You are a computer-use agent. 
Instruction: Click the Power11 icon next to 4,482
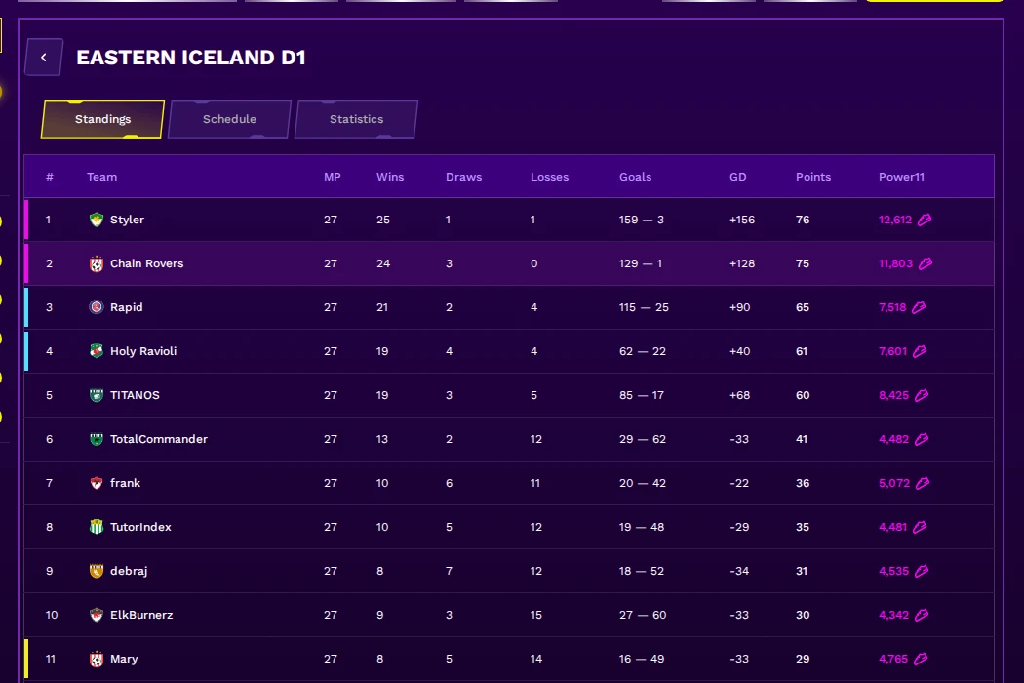click(x=922, y=439)
